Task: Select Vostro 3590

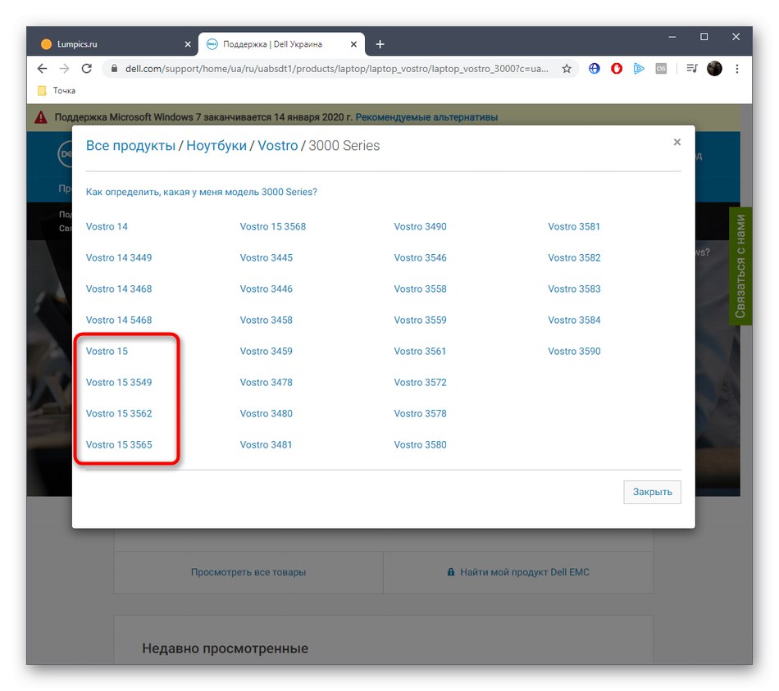Action: 574,351
